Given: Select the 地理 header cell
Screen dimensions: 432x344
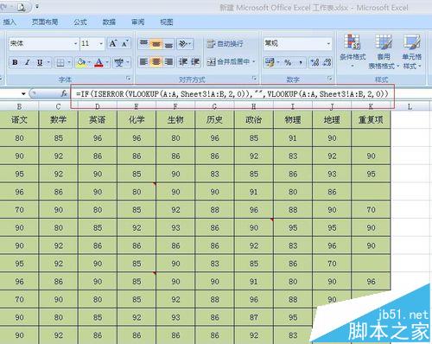Looking at the screenshot, I should (332, 120).
